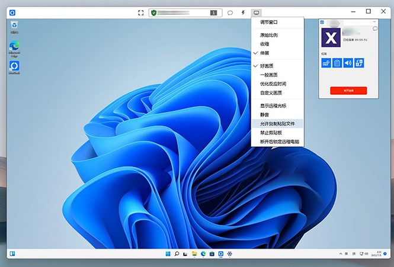Open Task View on the taskbar
Image resolution: width=394 pixels, height=267 pixels.
[185, 254]
